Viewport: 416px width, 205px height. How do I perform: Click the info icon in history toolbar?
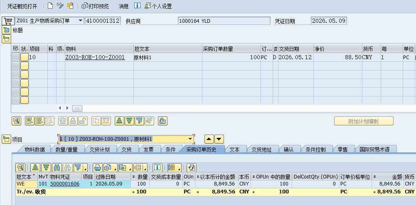158,167
